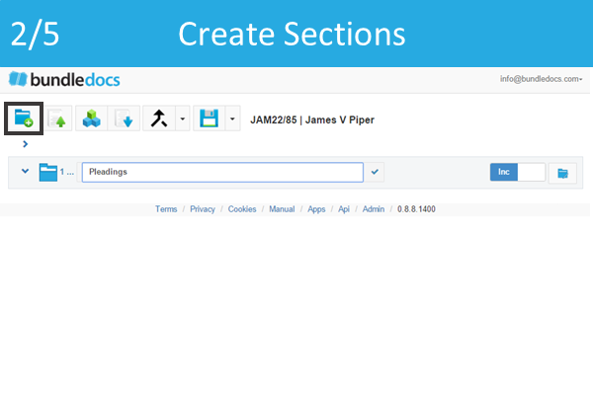Screen dimensions: 593x395
Task: Open the dropdown beside the save icon
Action: click(232, 118)
